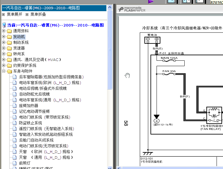Open 自动防眩光后视镜 document
Screen dimensions: 223x169
34,94
